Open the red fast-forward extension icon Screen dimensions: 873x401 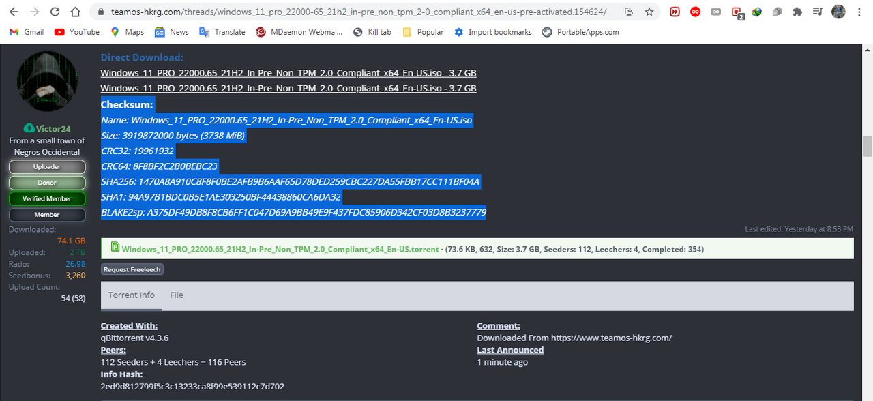click(675, 12)
